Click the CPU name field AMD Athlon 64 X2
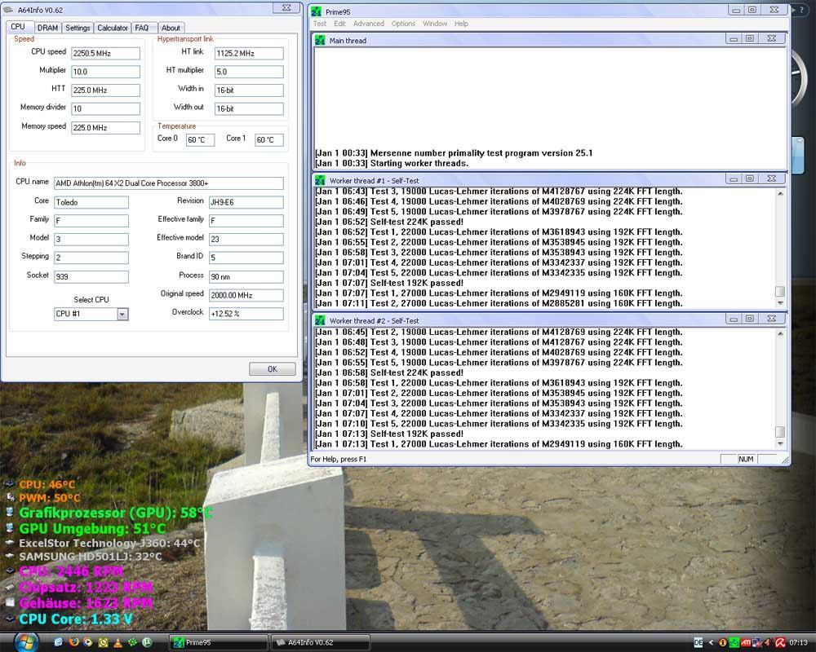Viewport: 816px width, 652px height. 169,183
